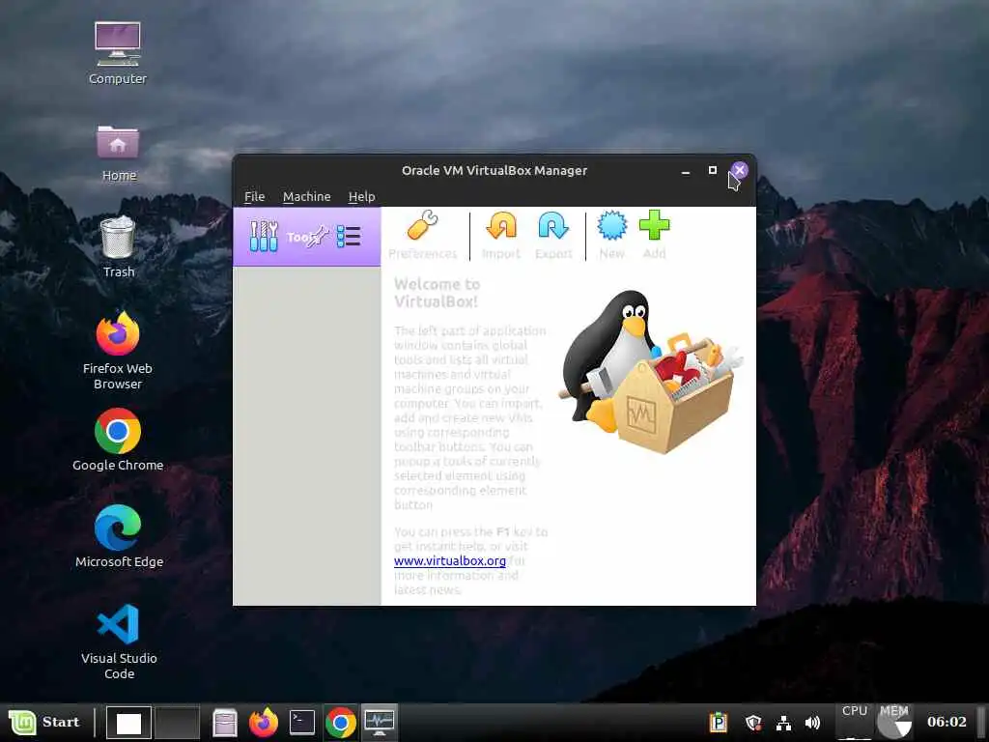This screenshot has width=989, height=742.
Task: Open the terminal from the taskbar
Action: click(302, 723)
